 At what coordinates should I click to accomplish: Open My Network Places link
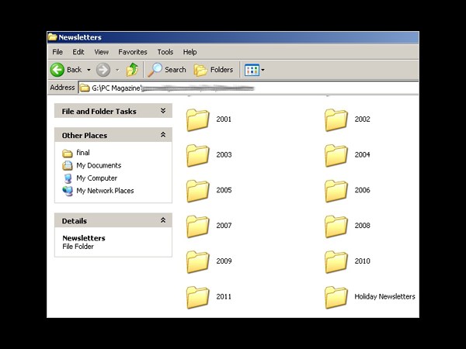coord(104,191)
